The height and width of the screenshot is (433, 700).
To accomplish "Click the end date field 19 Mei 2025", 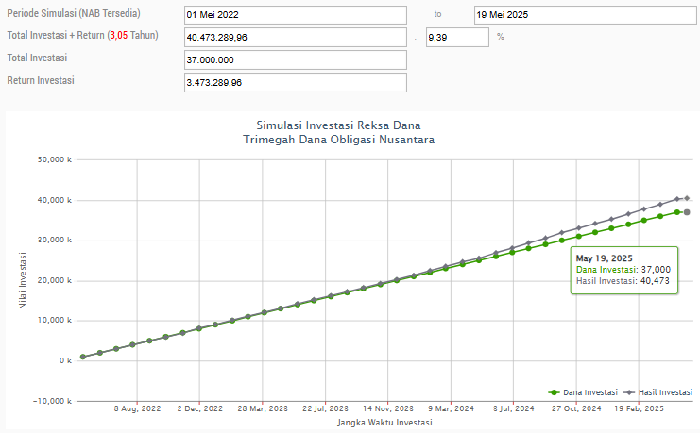I will coord(586,15).
